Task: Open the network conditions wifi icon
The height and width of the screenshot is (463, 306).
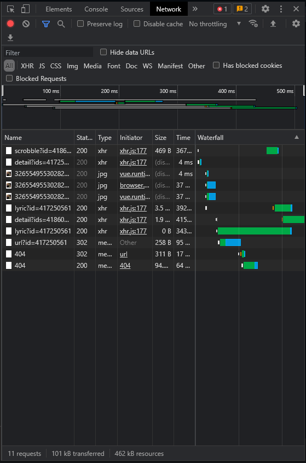Action: [253, 24]
